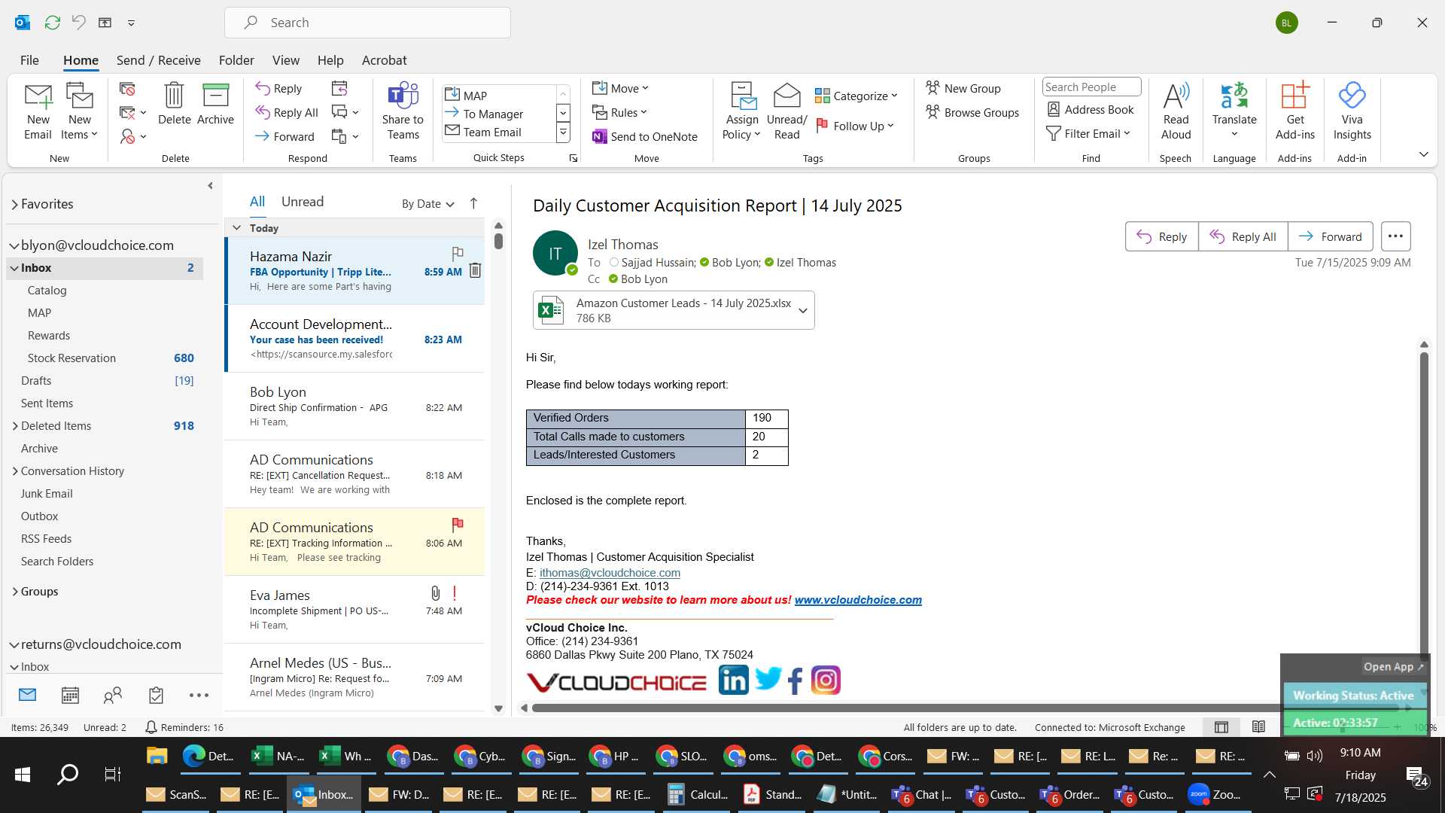Open Stock Reservation folder
The height and width of the screenshot is (813, 1445).
(x=105, y=358)
